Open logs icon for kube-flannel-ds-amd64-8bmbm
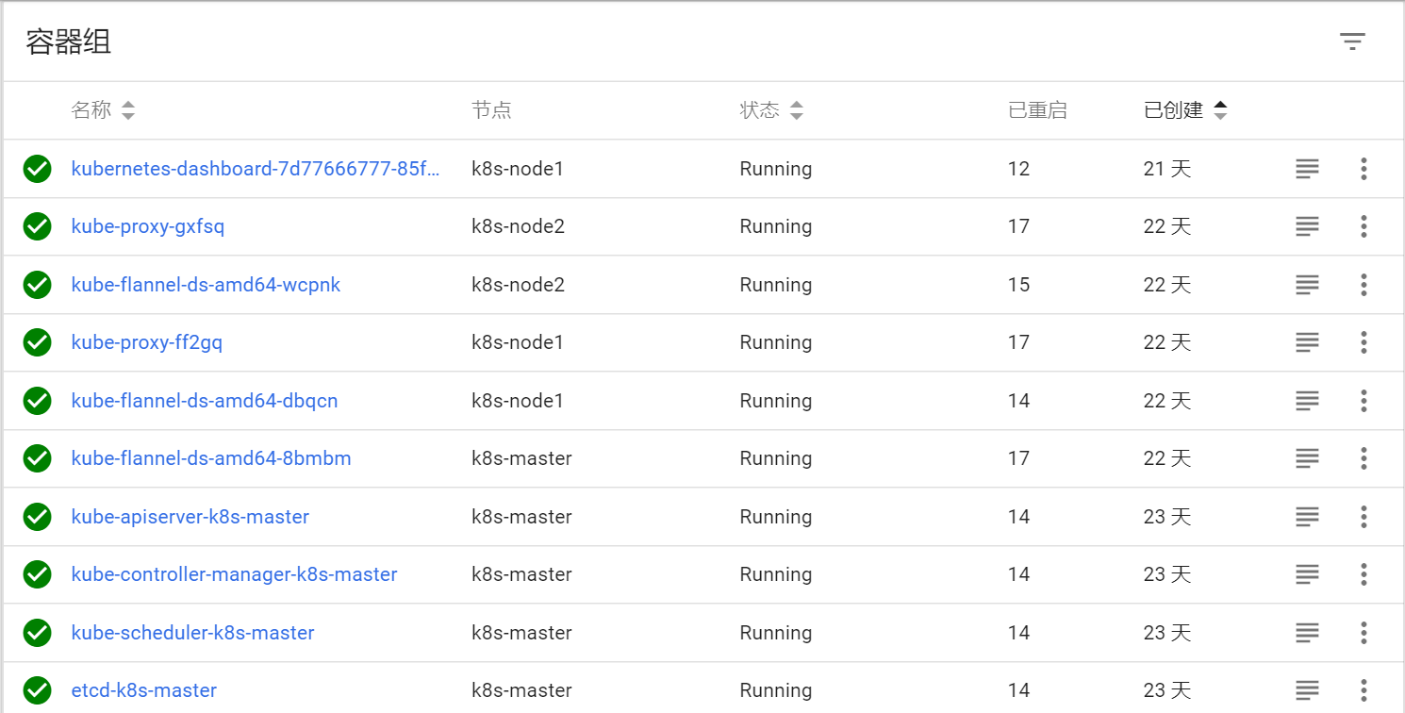Viewport: 1405px width, 713px height. pyautogui.click(x=1307, y=458)
